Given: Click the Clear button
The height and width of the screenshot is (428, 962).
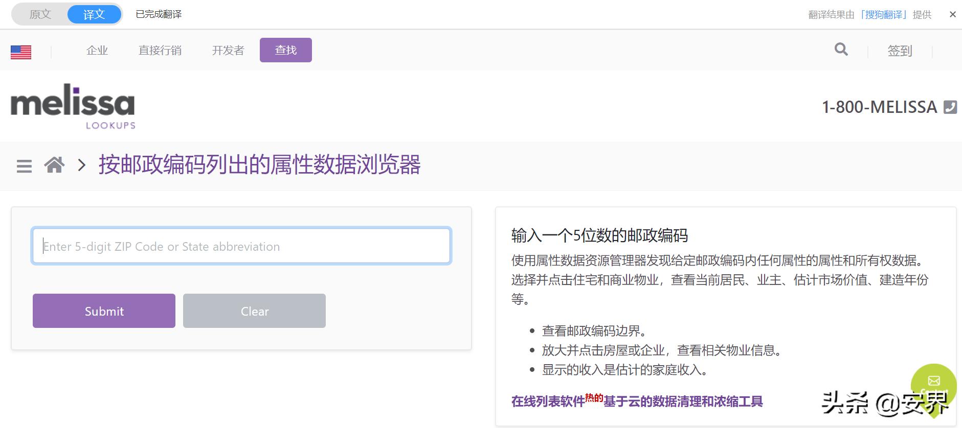Looking at the screenshot, I should tap(254, 311).
